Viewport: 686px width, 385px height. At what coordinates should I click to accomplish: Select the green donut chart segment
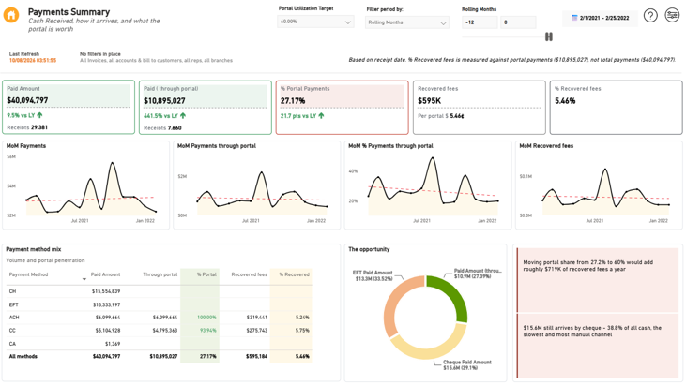point(450,297)
